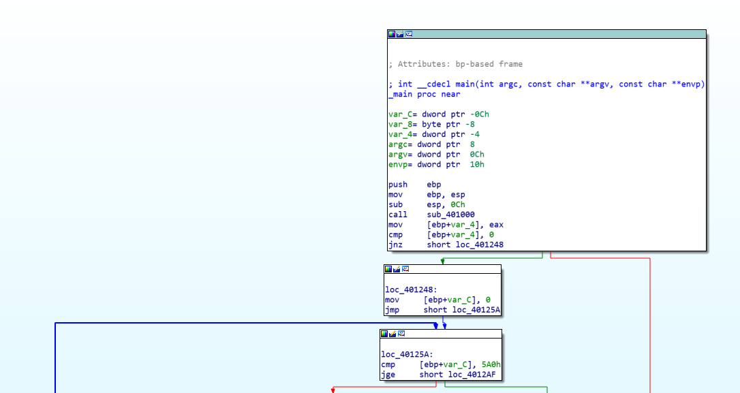Click the pencil edit icon on the loc_401248 block
The width and height of the screenshot is (740, 393).
(x=397, y=269)
